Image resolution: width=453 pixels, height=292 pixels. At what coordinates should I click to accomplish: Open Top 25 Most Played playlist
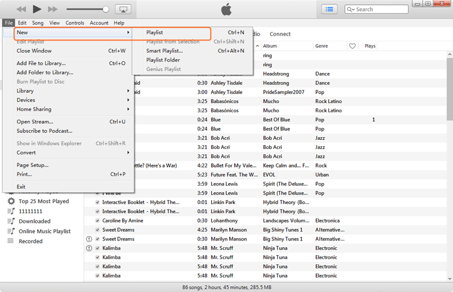tap(44, 201)
